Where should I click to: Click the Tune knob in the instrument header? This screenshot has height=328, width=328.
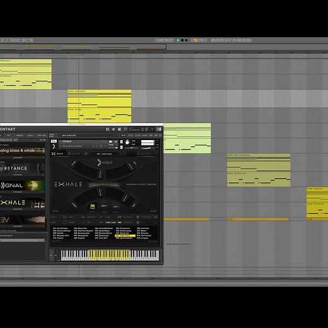tap(127, 143)
